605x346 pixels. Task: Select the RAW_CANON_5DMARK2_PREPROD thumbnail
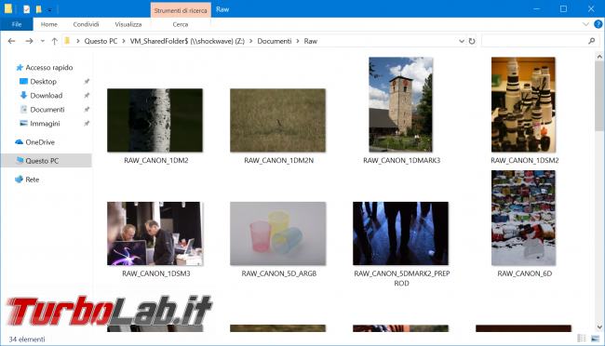(400, 233)
